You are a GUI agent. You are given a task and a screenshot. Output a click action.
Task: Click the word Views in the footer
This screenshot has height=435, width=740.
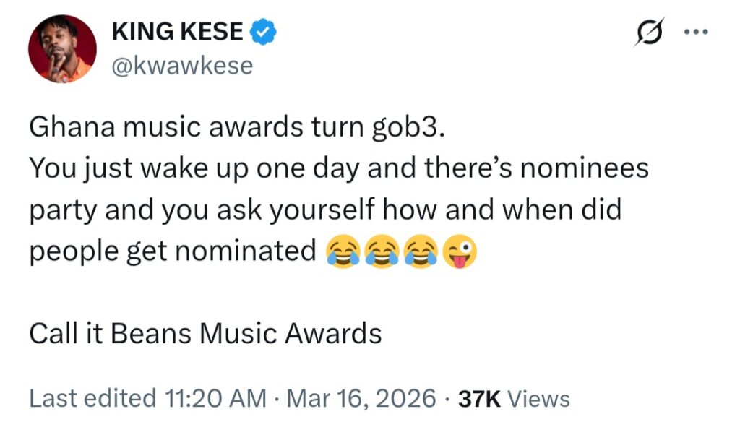[x=539, y=398]
